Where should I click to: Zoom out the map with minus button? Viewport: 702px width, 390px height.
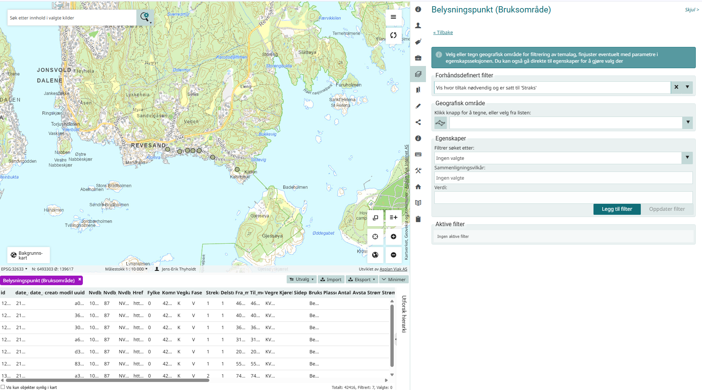393,255
